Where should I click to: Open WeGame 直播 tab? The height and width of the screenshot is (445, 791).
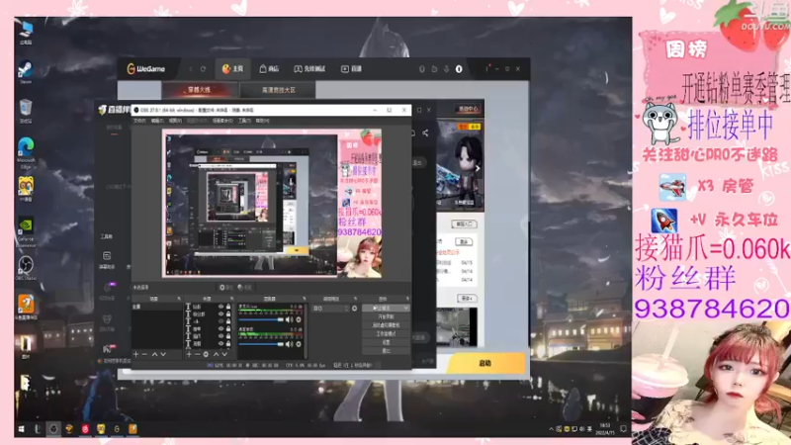point(352,68)
